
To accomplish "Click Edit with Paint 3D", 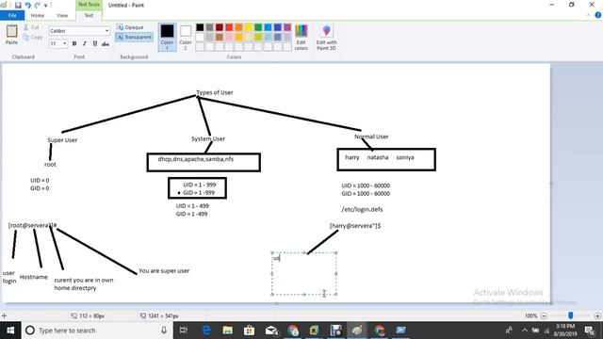I will point(327,37).
